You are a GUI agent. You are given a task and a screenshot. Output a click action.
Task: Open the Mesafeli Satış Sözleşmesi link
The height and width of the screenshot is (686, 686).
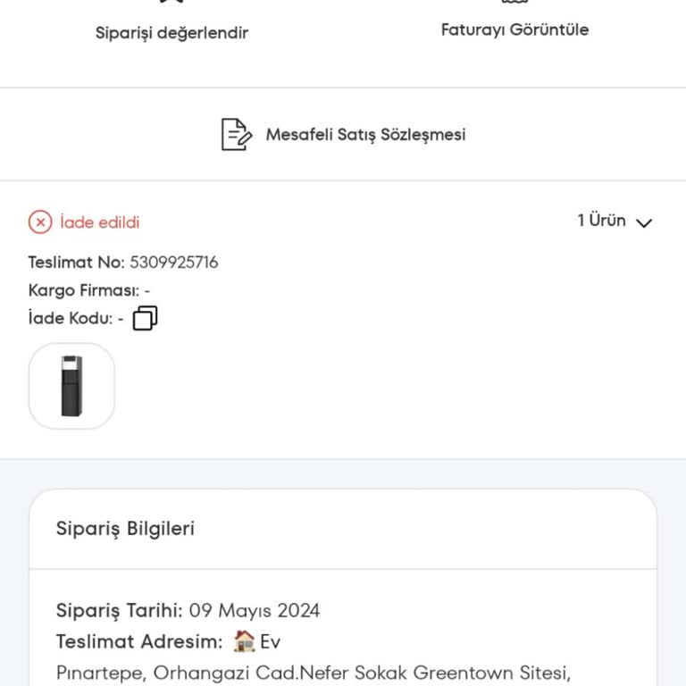pyautogui.click(x=365, y=135)
